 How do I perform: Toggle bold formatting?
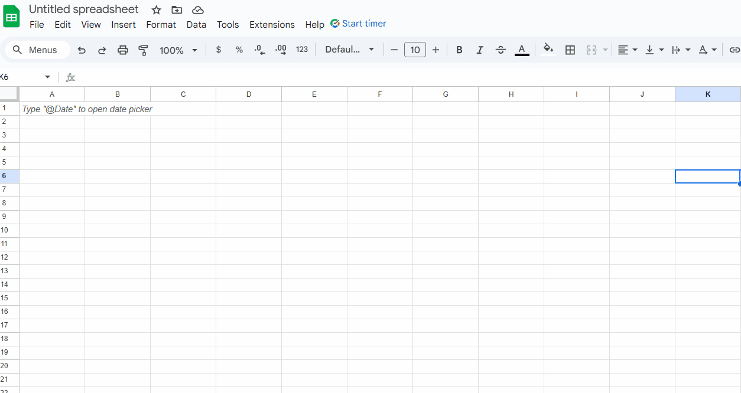click(459, 50)
